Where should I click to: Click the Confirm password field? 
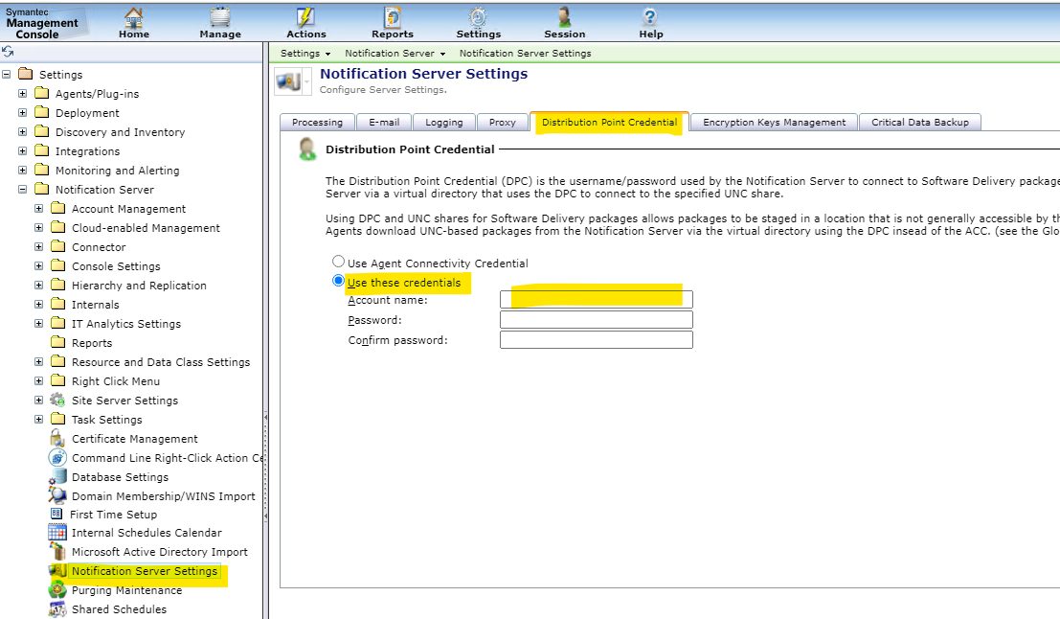click(x=596, y=340)
